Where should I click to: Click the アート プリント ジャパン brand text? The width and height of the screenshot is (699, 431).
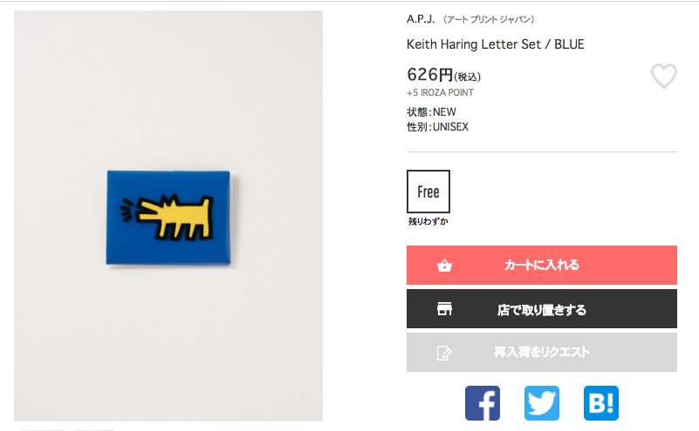click(x=489, y=19)
